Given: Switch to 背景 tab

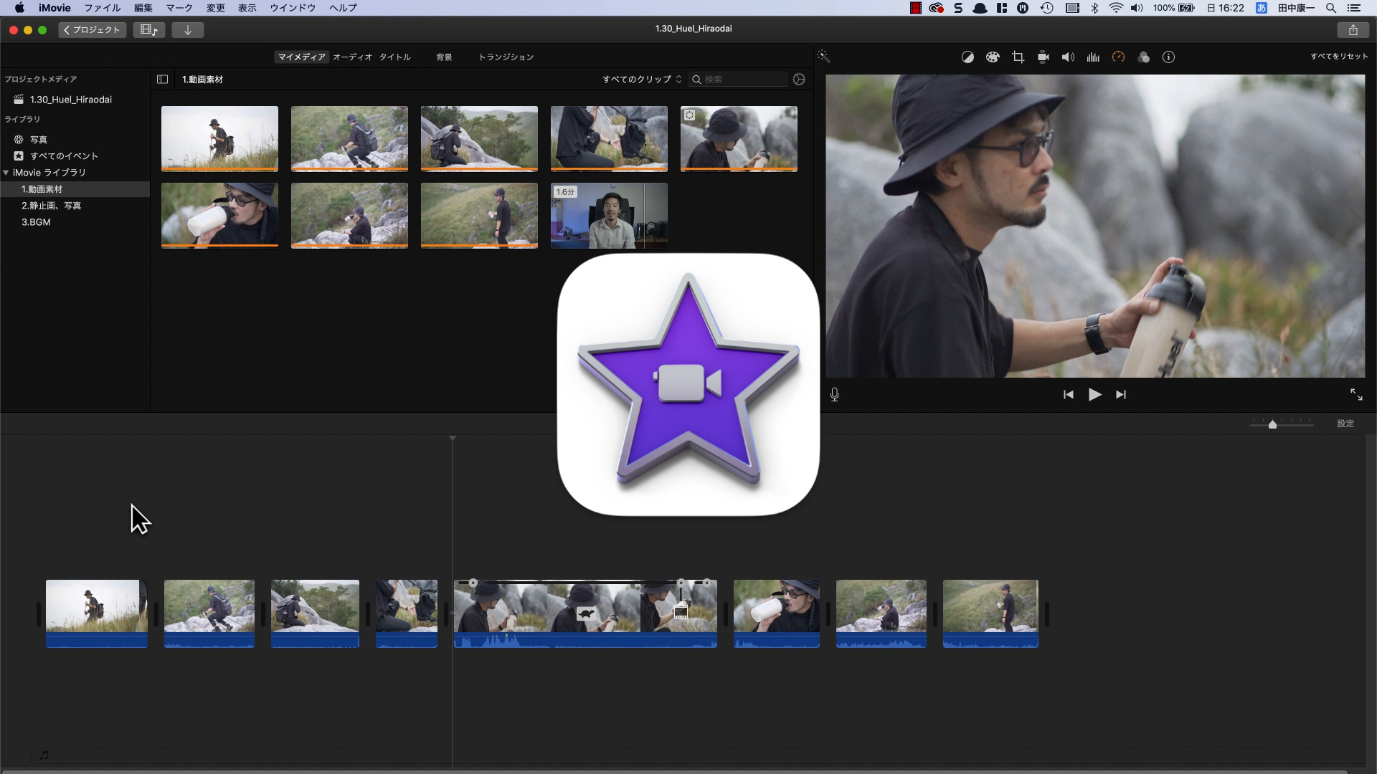Looking at the screenshot, I should [x=444, y=57].
